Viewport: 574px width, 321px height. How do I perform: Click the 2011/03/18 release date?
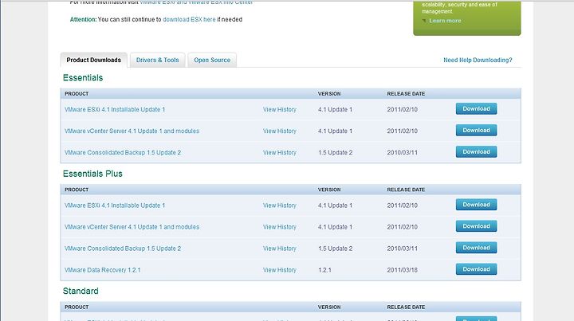(403, 270)
